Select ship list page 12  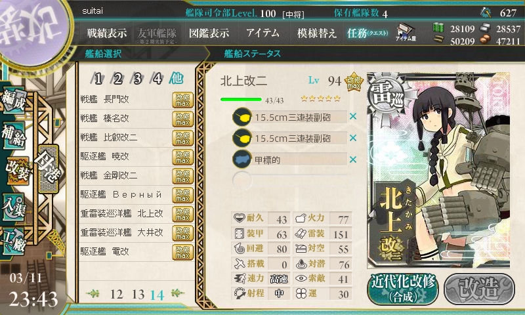[x=117, y=294]
